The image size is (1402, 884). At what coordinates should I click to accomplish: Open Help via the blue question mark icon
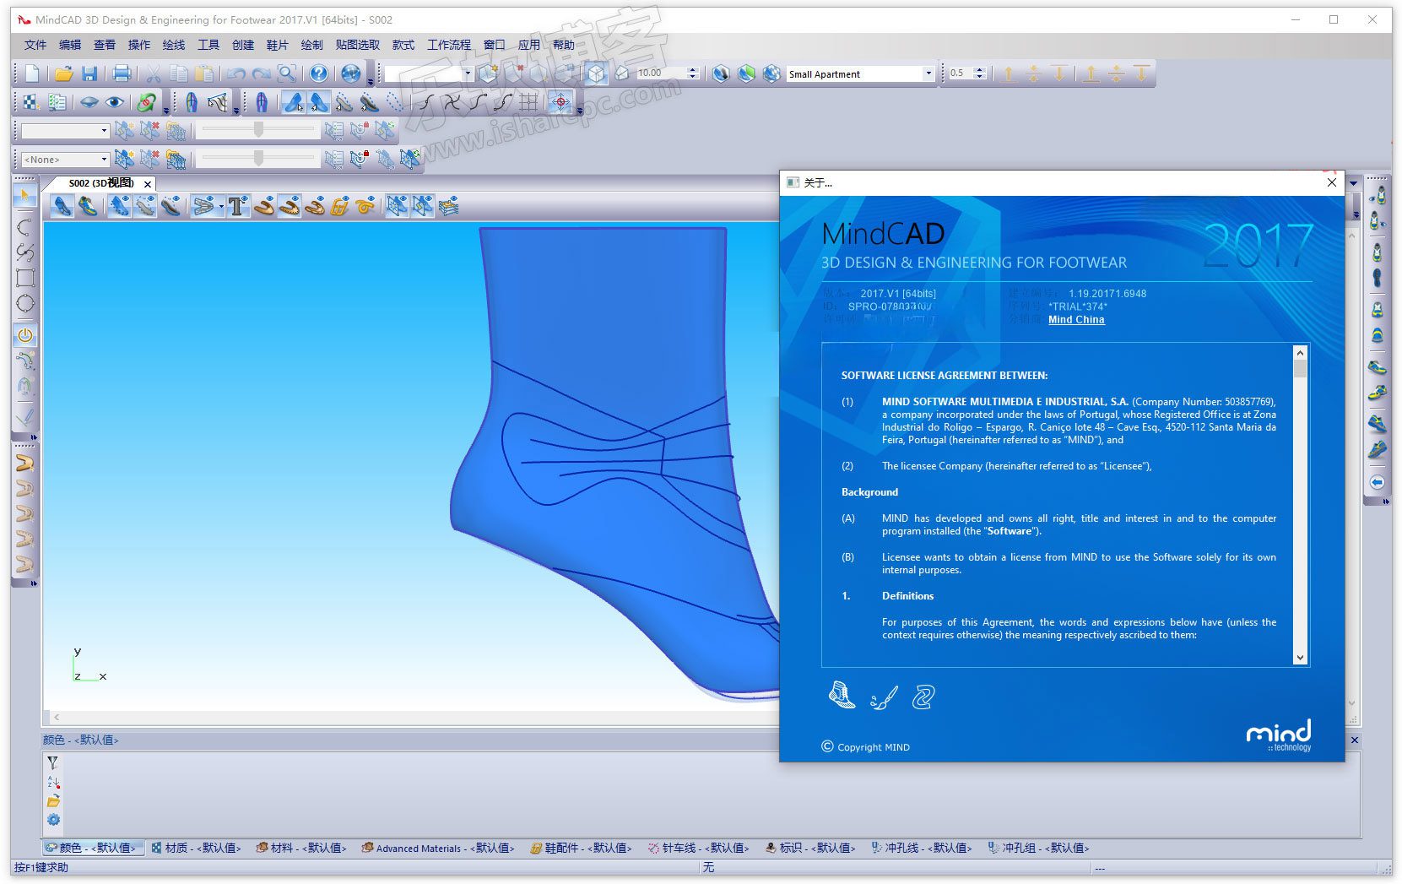coord(318,73)
